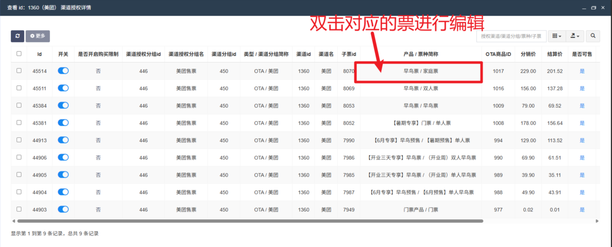Check the checkbox for row 44906
612x247 pixels.
19,157
